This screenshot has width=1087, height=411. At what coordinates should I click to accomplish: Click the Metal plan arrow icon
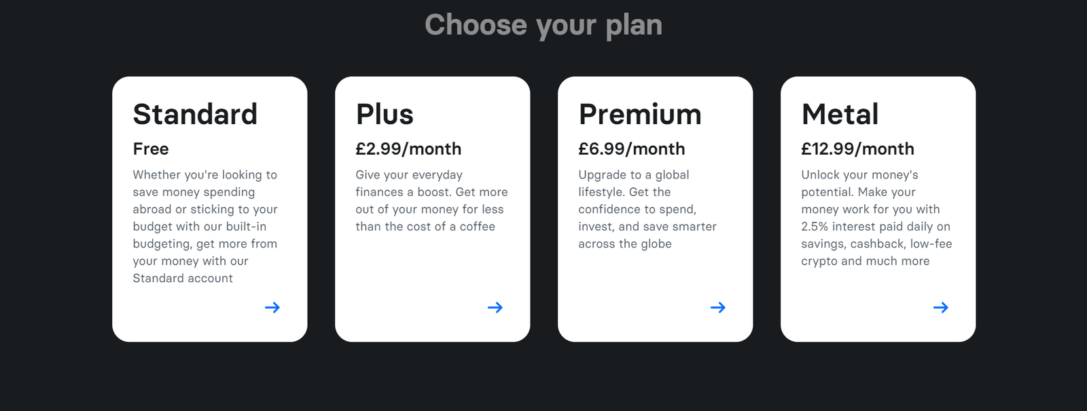(941, 308)
